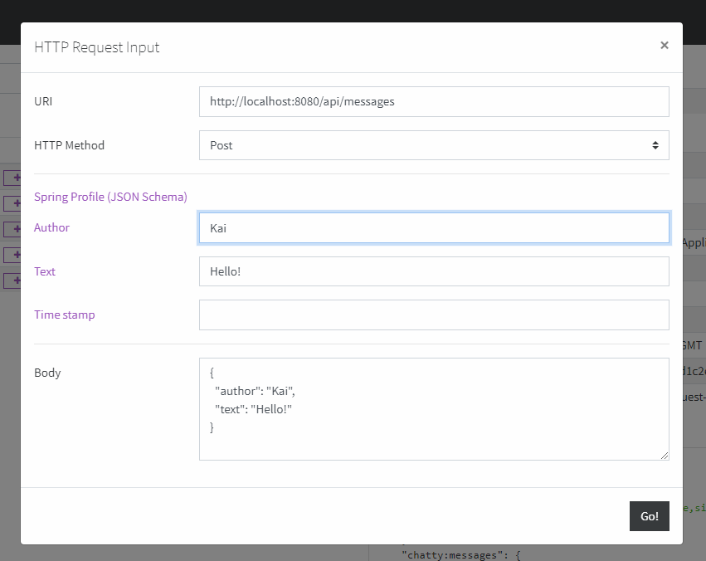Close the HTTP Request Input dialog
The width and height of the screenshot is (706, 561).
point(664,46)
